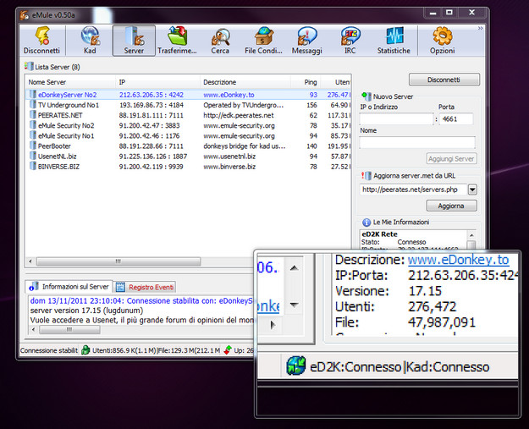The height and width of the screenshot is (429, 529).
Task: Click the down arrow in zoomed inset
Action: tap(294, 305)
